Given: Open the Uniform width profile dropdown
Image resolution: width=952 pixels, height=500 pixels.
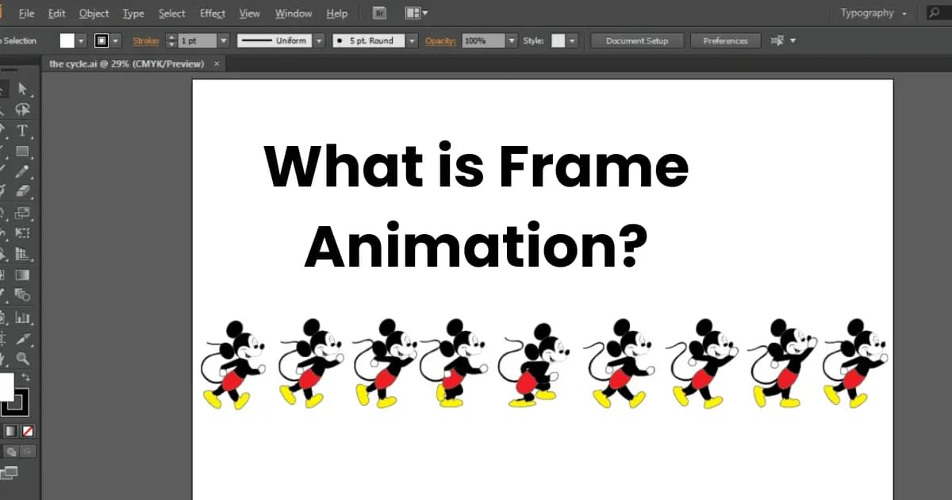Looking at the screenshot, I should [319, 40].
